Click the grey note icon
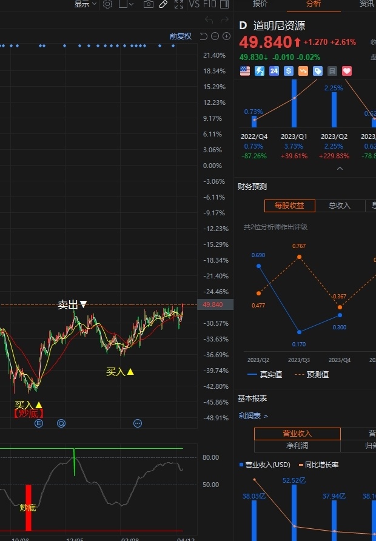Viewport: 376px width, 541px height. tap(332, 71)
